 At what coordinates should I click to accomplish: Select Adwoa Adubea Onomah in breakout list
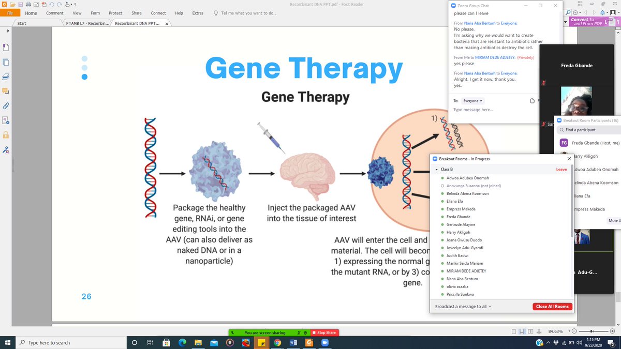(x=467, y=178)
